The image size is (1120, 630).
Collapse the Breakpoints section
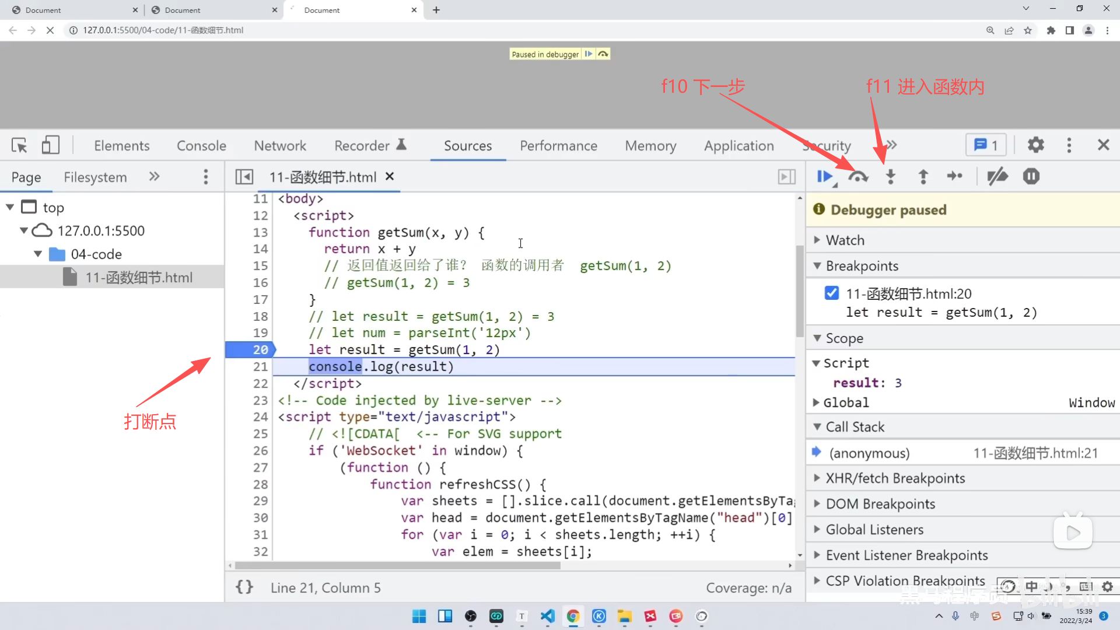coord(963,265)
